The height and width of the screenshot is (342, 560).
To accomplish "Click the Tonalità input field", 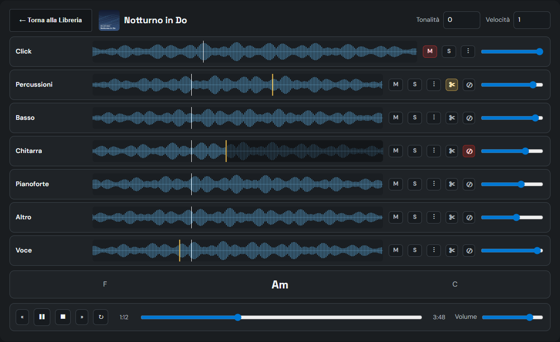I will [x=461, y=20].
